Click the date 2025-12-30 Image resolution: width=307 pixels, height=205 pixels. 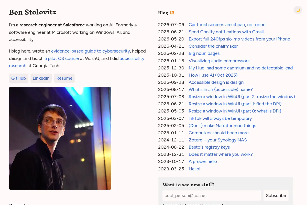pyautogui.click(x=171, y=68)
